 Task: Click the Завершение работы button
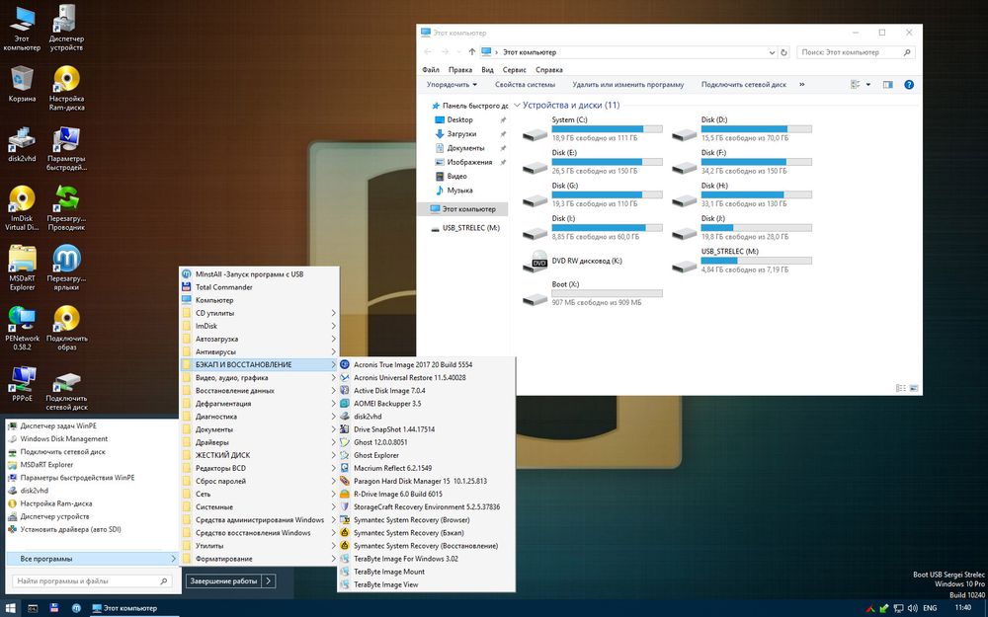[x=223, y=581]
